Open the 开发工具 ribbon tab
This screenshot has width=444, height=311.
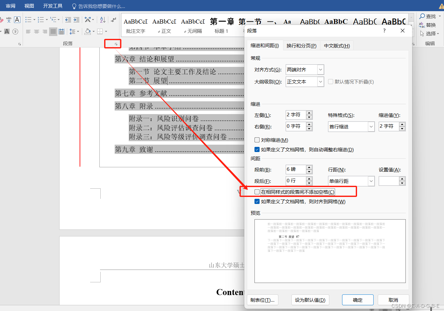point(53,6)
